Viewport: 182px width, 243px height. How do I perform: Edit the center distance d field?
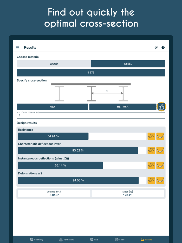tap(91, 115)
